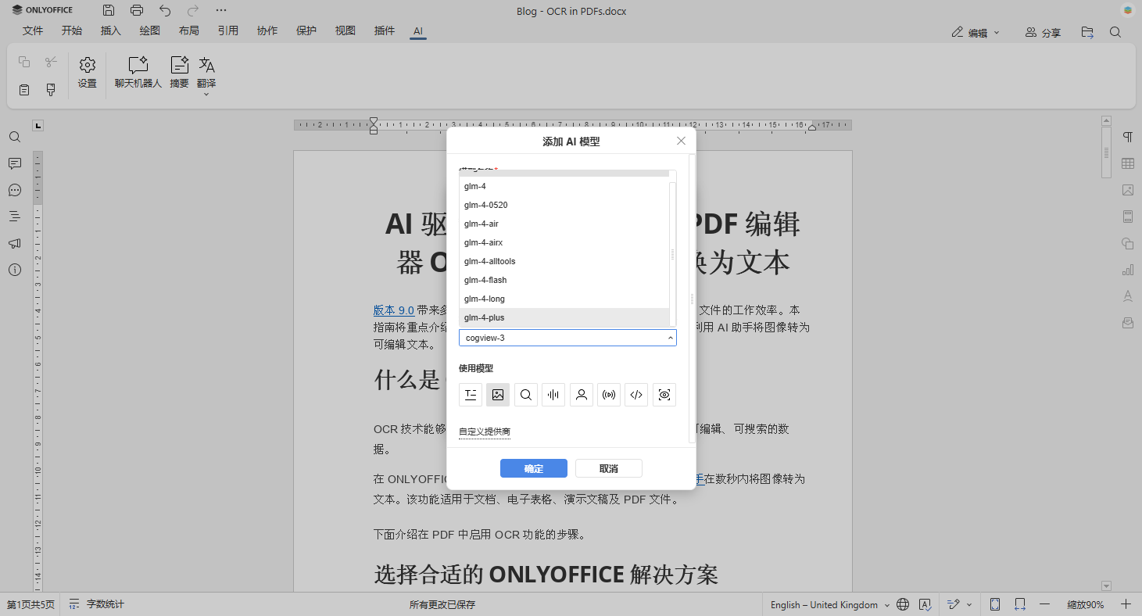
Task: Switch to the Layout (布局) tab
Action: point(189,30)
